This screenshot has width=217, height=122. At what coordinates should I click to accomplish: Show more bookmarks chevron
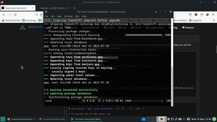pos(214,20)
